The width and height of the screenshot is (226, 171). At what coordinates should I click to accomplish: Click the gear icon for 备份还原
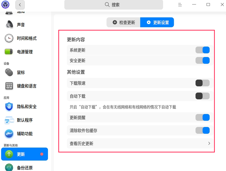coord(9,167)
